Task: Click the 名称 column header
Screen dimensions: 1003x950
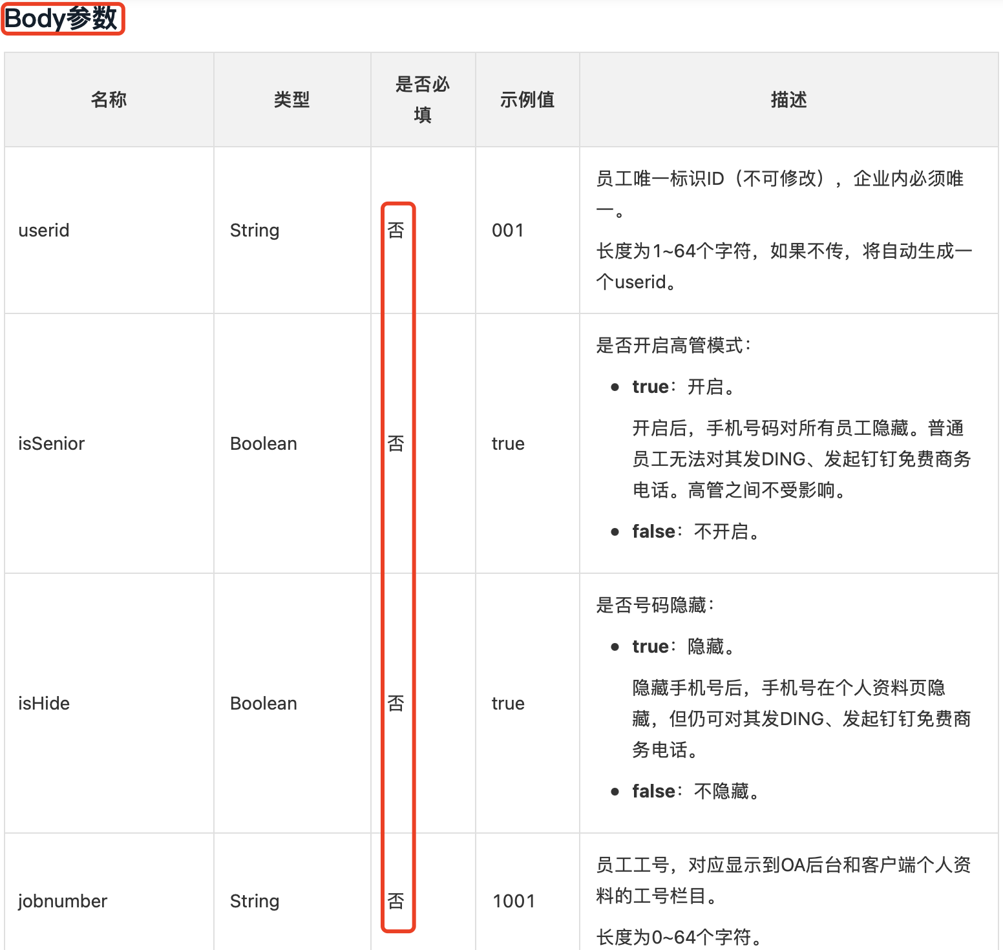Action: pyautogui.click(x=109, y=100)
